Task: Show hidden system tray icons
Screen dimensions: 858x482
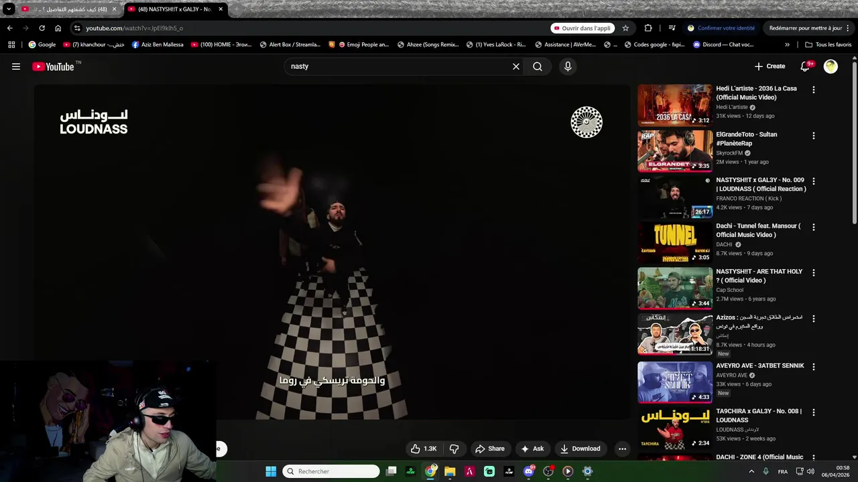Action: pyautogui.click(x=751, y=471)
